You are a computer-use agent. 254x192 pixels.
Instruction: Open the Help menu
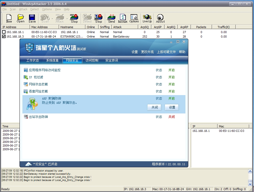(66, 9)
